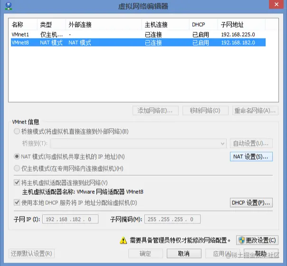287x266 pixels.
Task: Click the 子网地址 column header
Action: [x=241, y=25]
